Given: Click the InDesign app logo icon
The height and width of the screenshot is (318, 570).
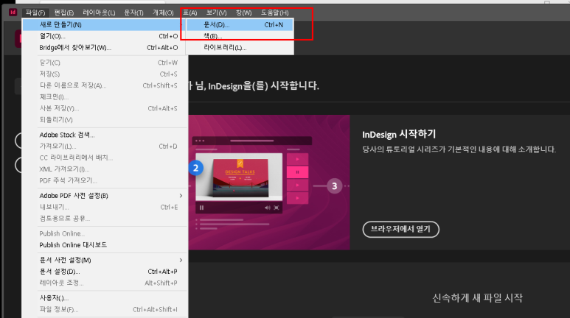Looking at the screenshot, I should pyautogui.click(x=13, y=13).
